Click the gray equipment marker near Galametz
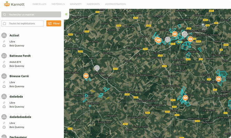 coord(97,68)
